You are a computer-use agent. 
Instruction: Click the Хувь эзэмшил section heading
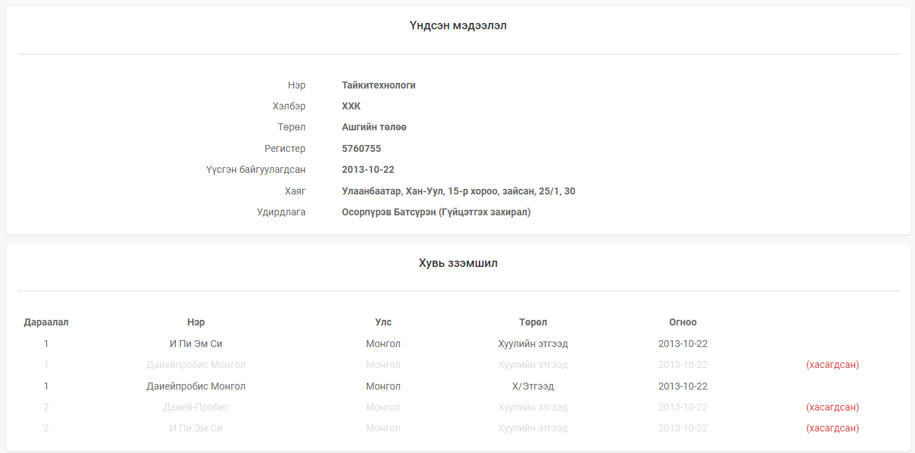[458, 263]
